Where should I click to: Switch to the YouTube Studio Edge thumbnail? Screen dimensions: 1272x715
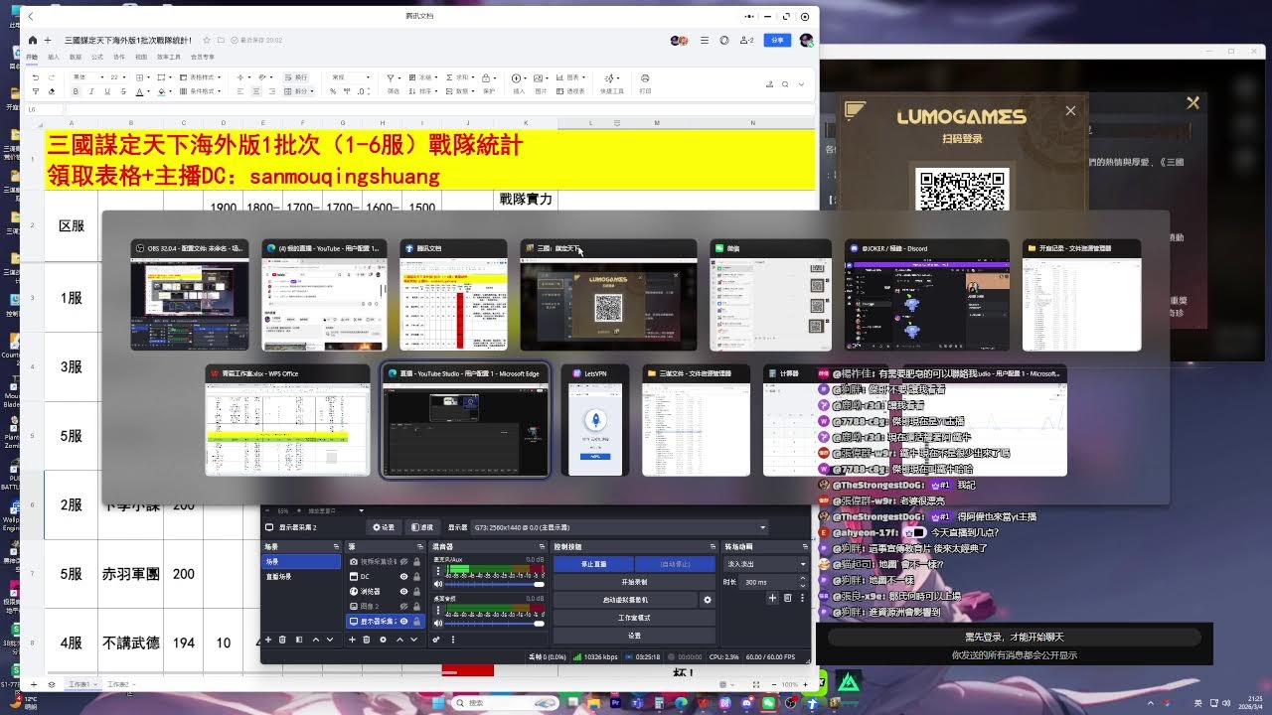coord(465,420)
